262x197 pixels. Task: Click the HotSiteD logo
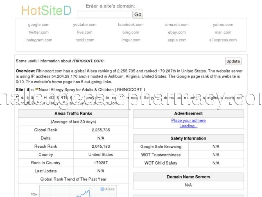pyautogui.click(x=46, y=10)
